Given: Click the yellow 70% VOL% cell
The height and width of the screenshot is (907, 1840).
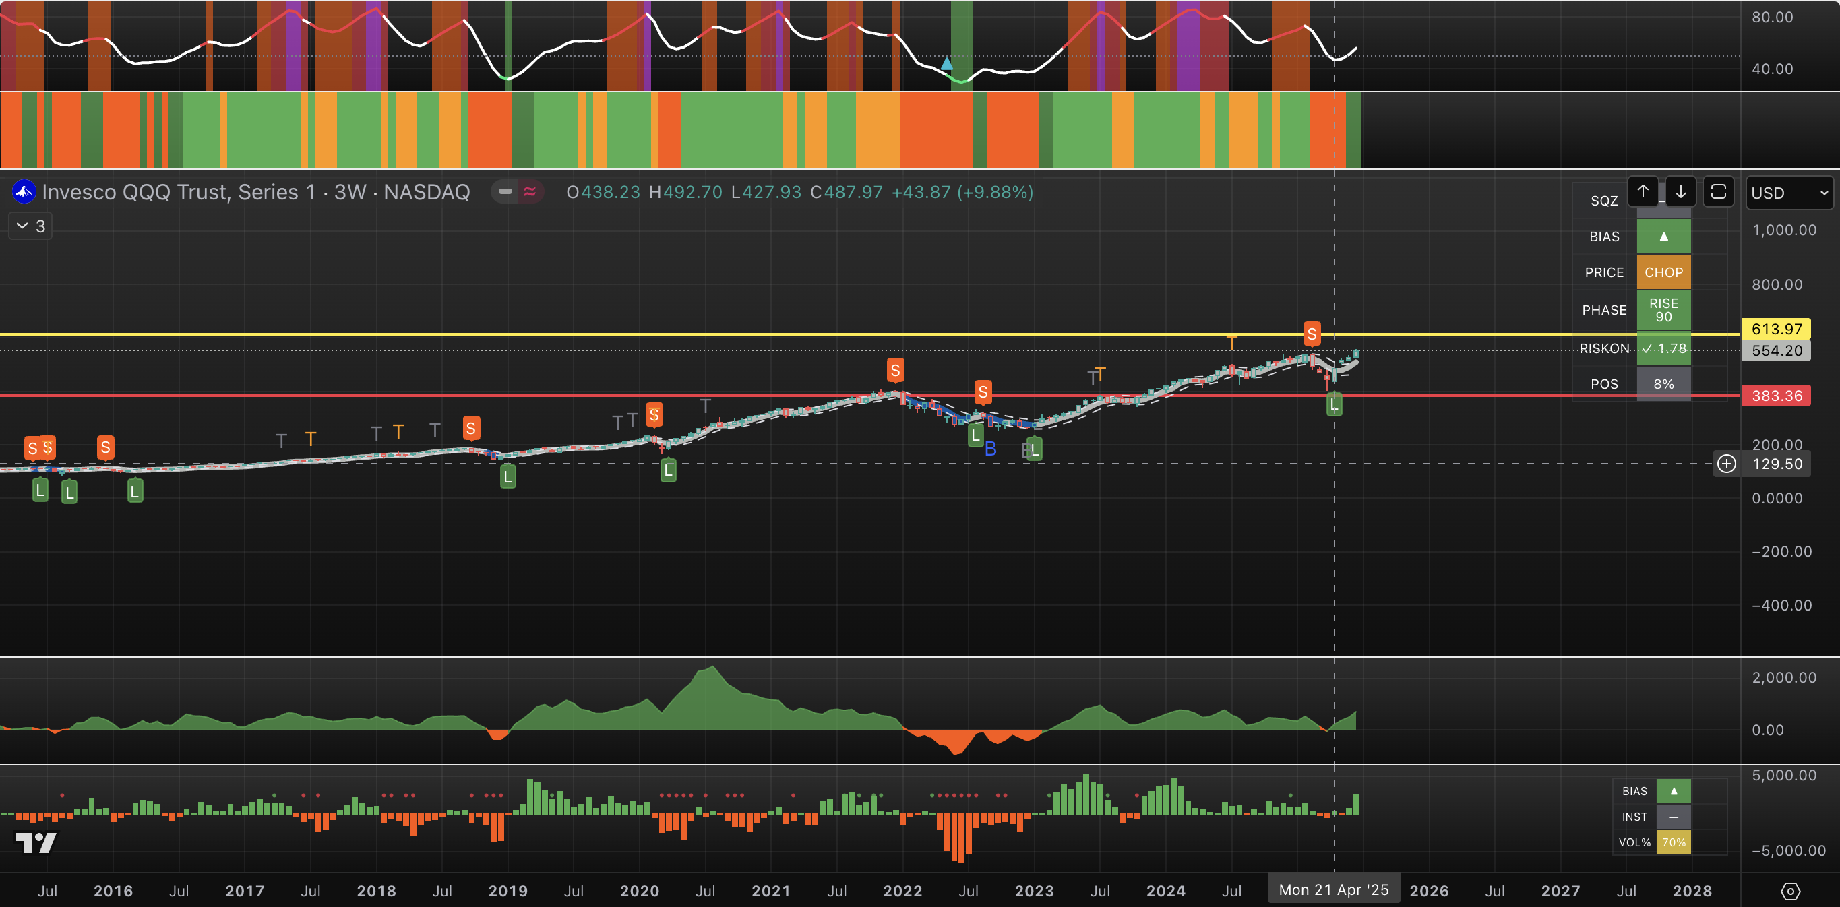Looking at the screenshot, I should coord(1674,842).
